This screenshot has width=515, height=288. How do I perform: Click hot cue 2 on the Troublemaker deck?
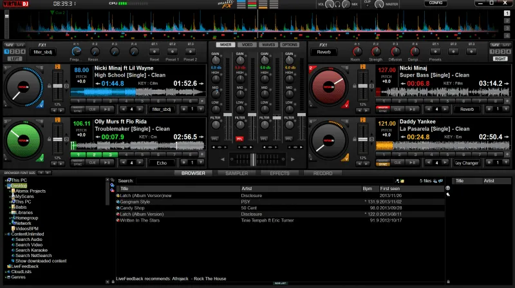tap(94, 155)
